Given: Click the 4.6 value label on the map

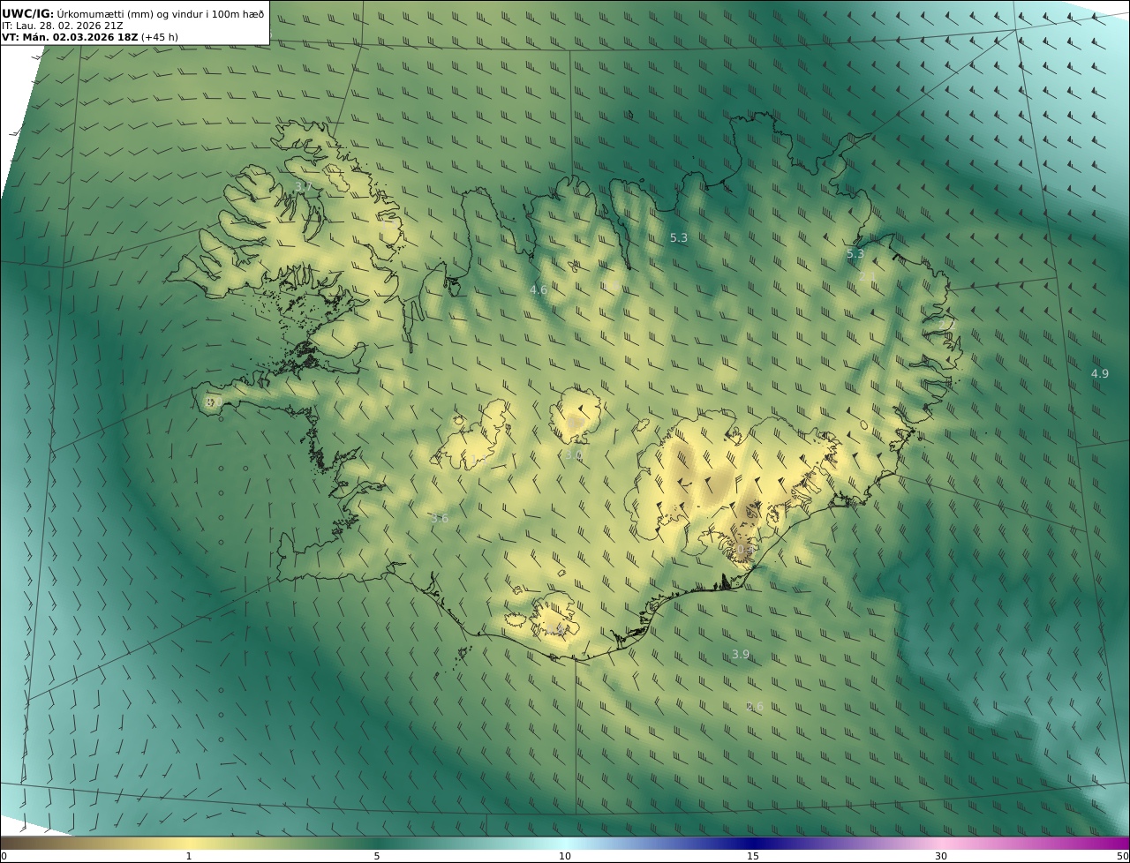Looking at the screenshot, I should pos(539,289).
